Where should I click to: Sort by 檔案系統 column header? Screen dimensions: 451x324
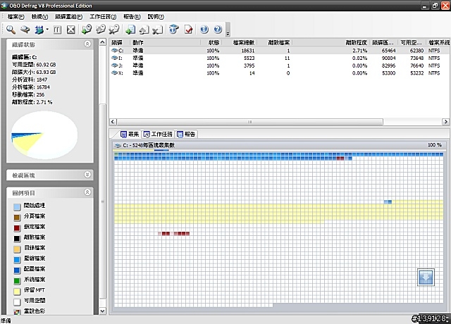pyautogui.click(x=438, y=42)
